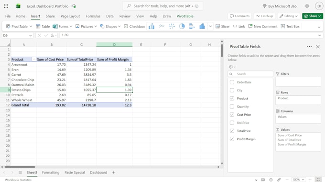The image size is (325, 182).
Task: Expand the ribbon display options chevron
Action: [319, 27]
